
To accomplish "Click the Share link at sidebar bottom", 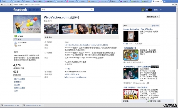I will pos(16,91).
